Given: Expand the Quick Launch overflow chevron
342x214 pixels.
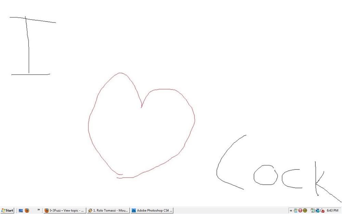Looking at the screenshot, I should pyautogui.click(x=39, y=210).
